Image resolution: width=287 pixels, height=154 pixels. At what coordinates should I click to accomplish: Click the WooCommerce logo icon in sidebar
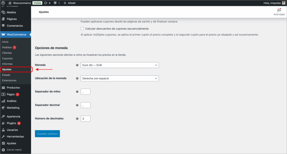pos(3,35)
